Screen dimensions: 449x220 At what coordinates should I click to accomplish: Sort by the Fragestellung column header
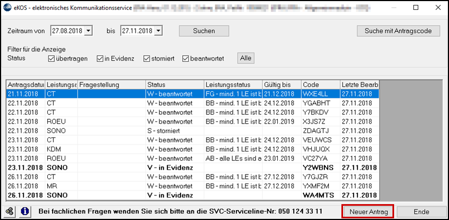click(111, 85)
